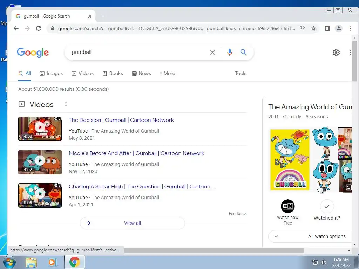Image resolution: width=359 pixels, height=269 pixels.
Task: Open taskbar clock showing 1:26 AM
Action: coord(341,262)
